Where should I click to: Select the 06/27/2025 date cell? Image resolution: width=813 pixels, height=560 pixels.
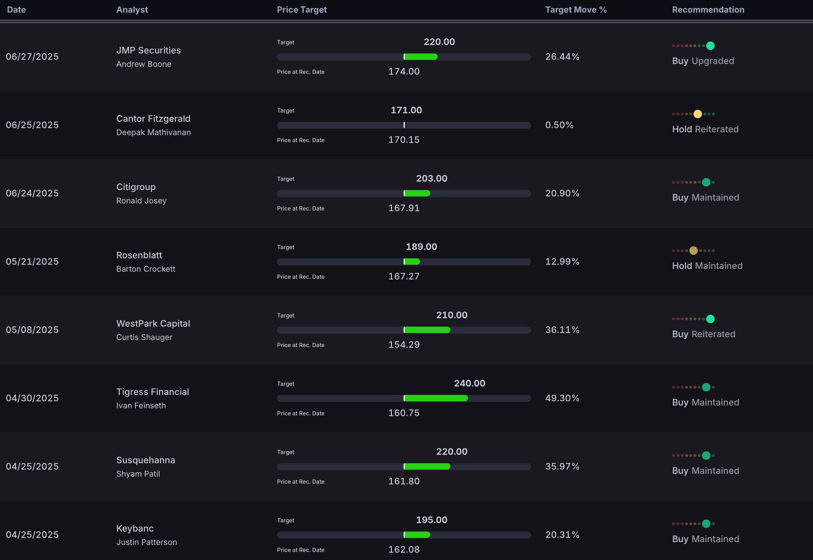(x=32, y=57)
